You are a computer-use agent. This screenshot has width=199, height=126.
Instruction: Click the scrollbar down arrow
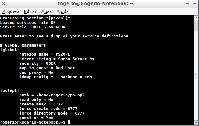point(196,123)
